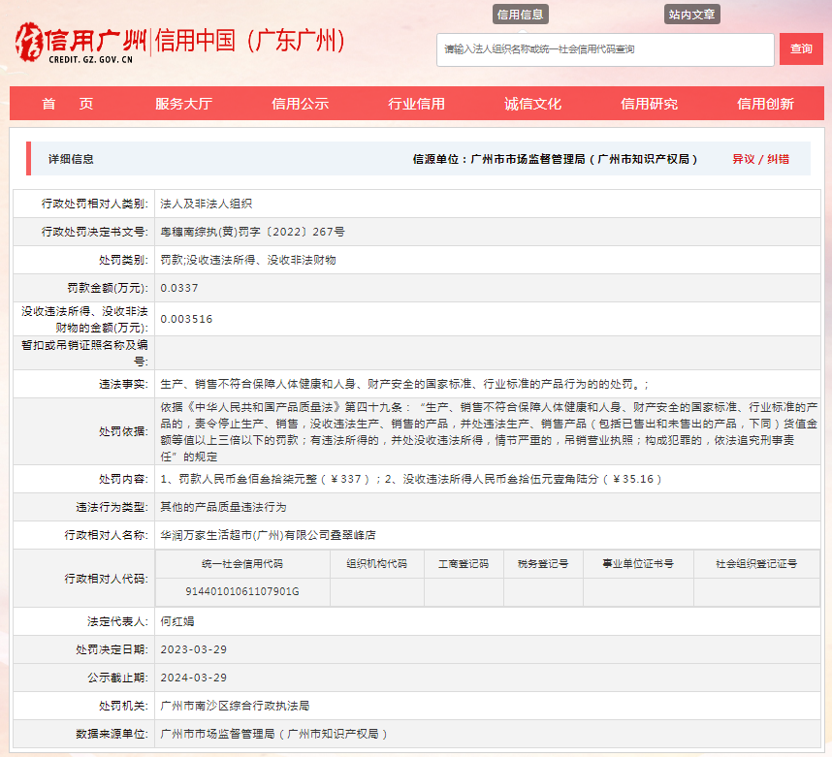Click the 违法事实 description text
Screen dimensions: 832x757
(x=405, y=384)
